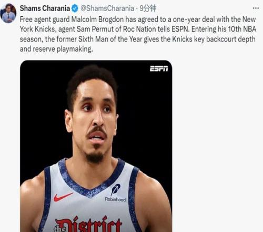Click the red Nike swoosh on jersey
This screenshot has height=232, width=263.
[x=63, y=197]
